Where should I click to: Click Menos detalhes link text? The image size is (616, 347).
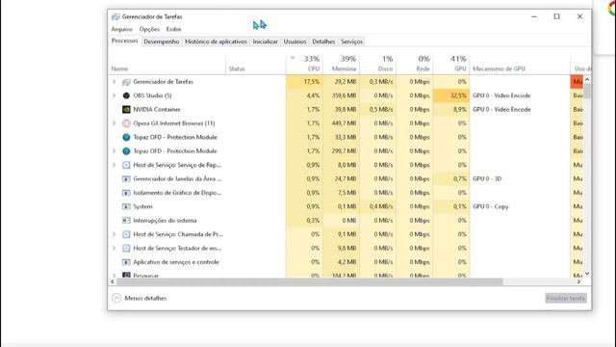point(145,298)
